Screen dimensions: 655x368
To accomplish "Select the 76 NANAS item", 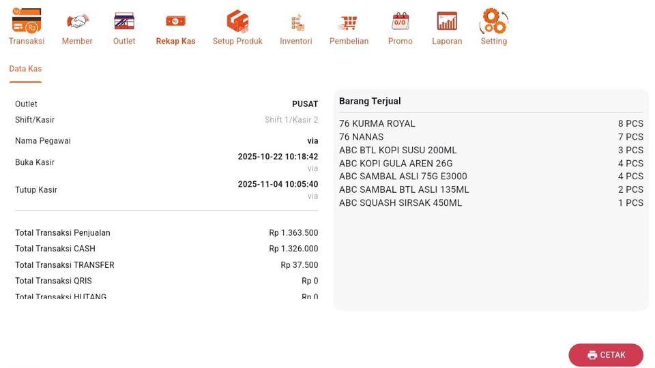I will pos(362,137).
